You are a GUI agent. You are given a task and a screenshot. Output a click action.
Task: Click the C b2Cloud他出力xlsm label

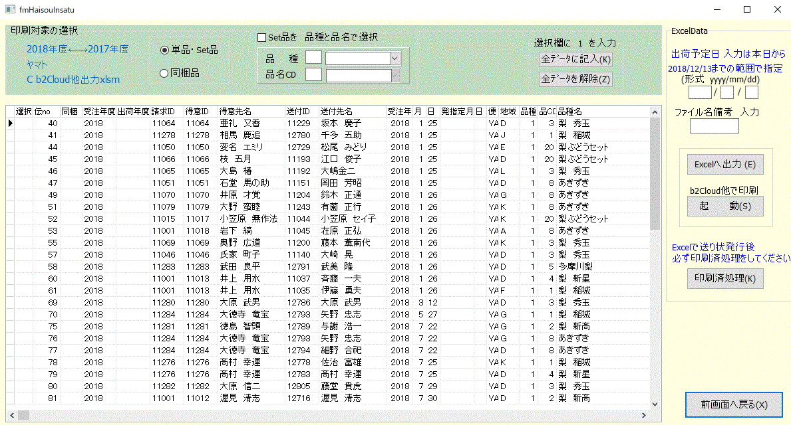coord(73,80)
